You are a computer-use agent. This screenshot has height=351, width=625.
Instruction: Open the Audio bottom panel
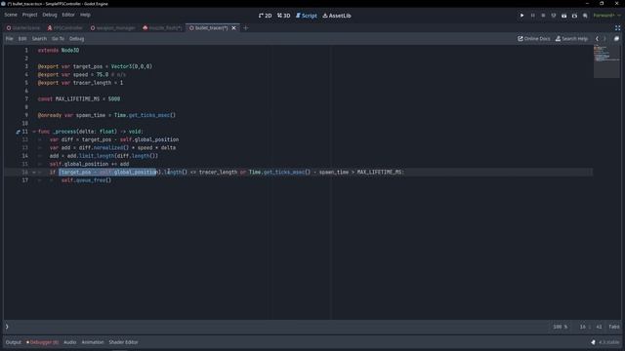(x=69, y=342)
